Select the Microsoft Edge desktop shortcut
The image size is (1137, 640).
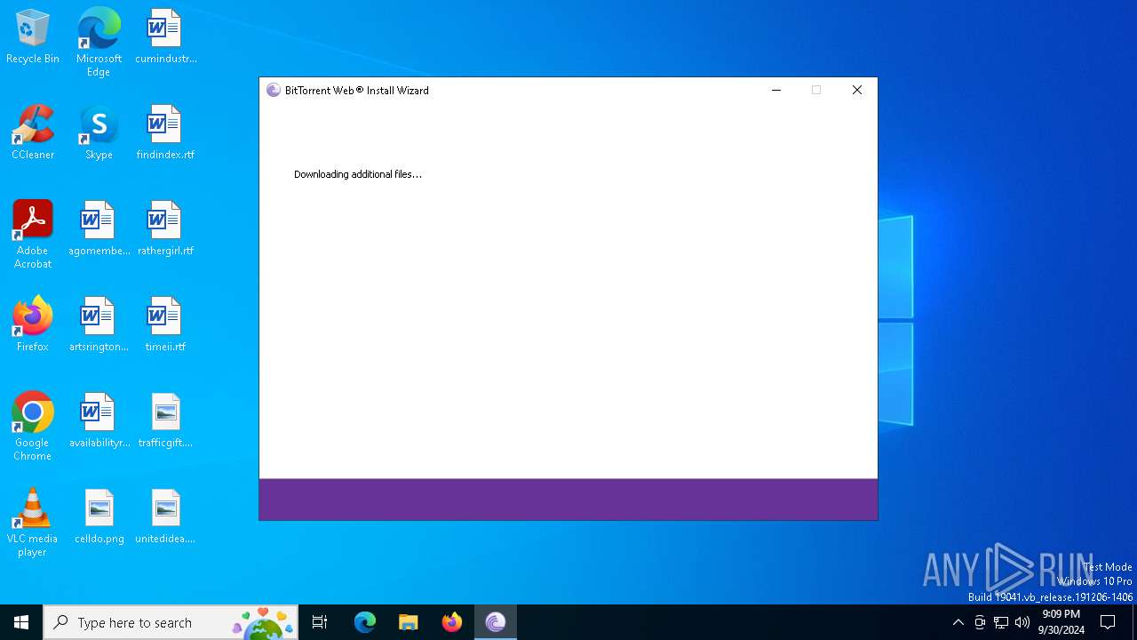coord(99,42)
